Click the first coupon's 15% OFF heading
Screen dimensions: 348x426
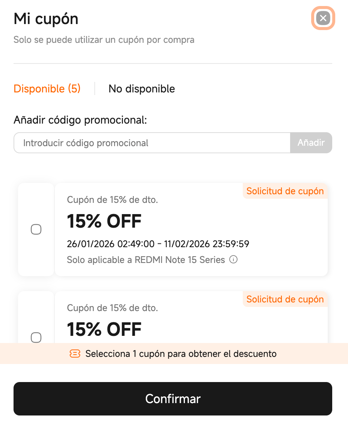click(x=104, y=221)
